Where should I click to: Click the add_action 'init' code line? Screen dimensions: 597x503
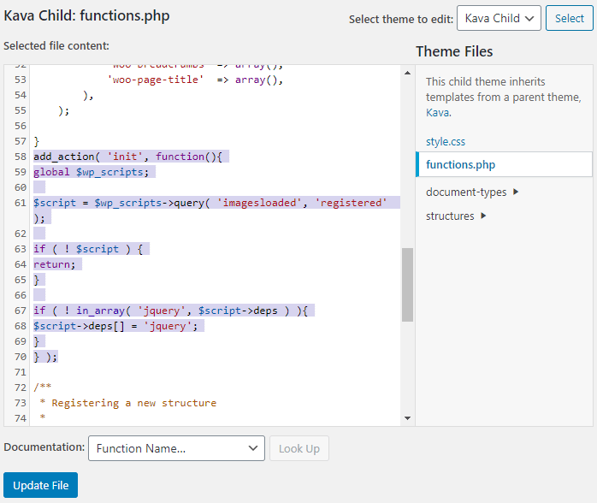128,157
